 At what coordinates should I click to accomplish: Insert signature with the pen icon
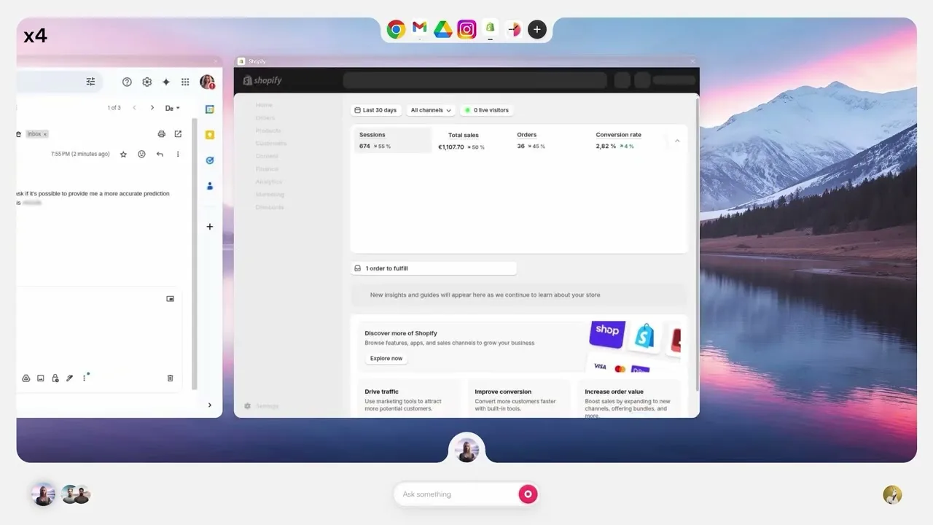pos(70,378)
